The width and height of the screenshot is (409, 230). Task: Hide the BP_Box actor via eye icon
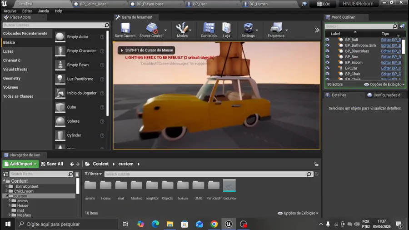click(x=328, y=57)
